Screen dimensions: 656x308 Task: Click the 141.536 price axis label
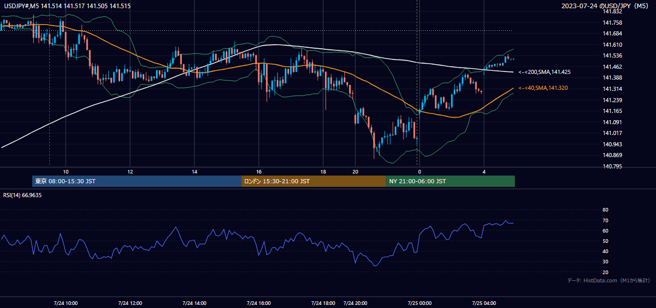[612, 55]
